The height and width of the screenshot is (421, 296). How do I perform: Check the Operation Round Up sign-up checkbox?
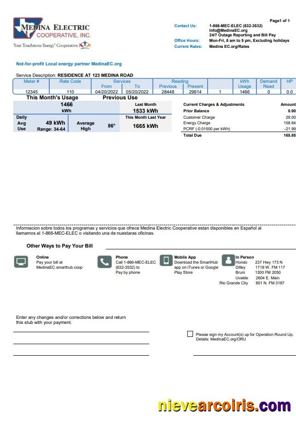coord(190,334)
